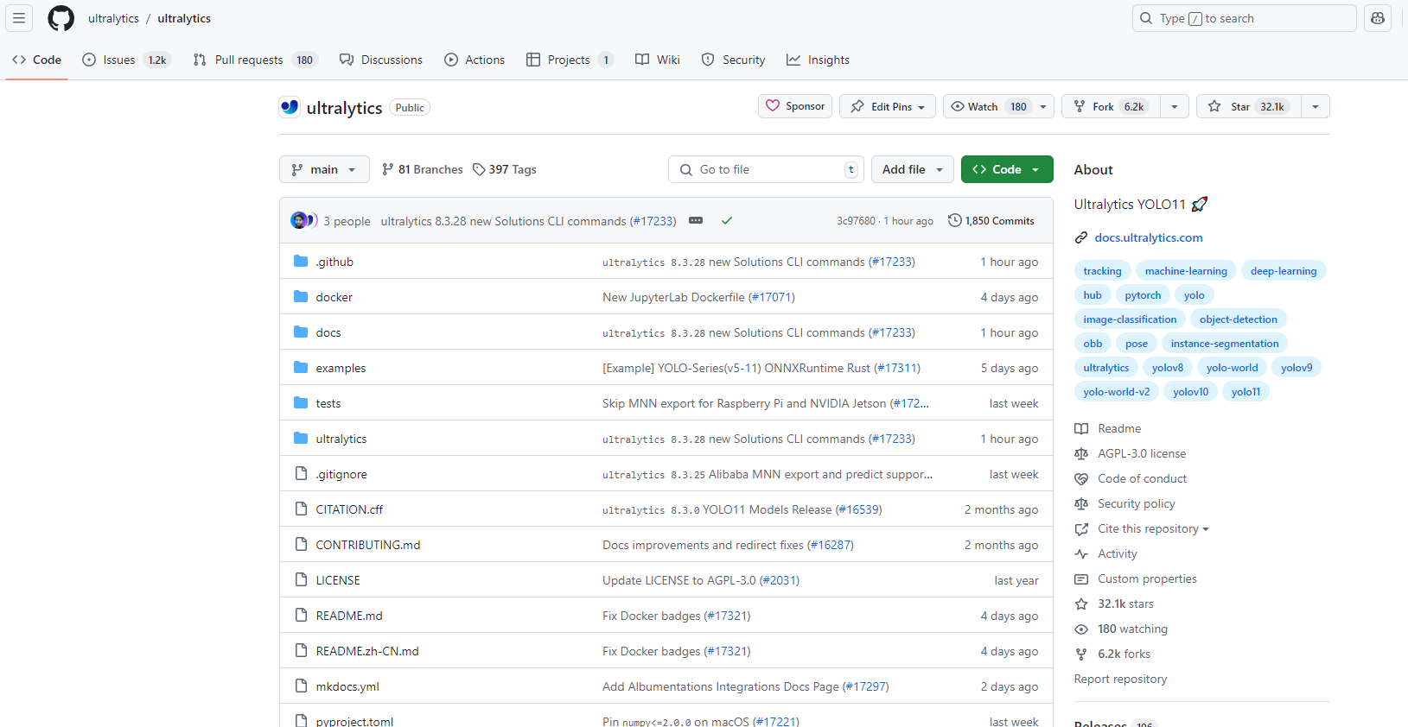This screenshot has width=1408, height=727.
Task: Click the ultralytics owner breadcrumb link
Action: [113, 18]
